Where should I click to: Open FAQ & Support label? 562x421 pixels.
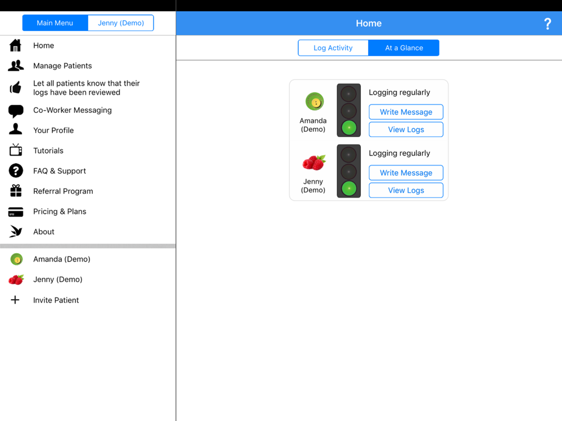[60, 171]
